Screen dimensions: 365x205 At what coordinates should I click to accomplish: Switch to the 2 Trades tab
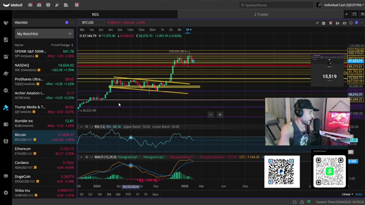[261, 14]
